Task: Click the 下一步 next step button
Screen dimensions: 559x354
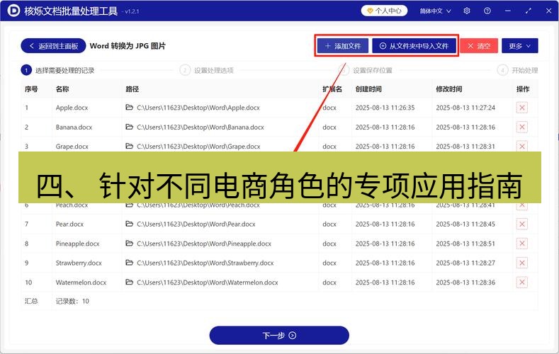Action: (279, 336)
